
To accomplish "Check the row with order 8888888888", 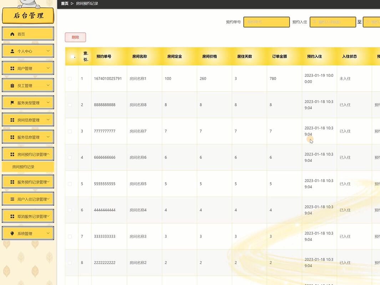I will [70, 105].
